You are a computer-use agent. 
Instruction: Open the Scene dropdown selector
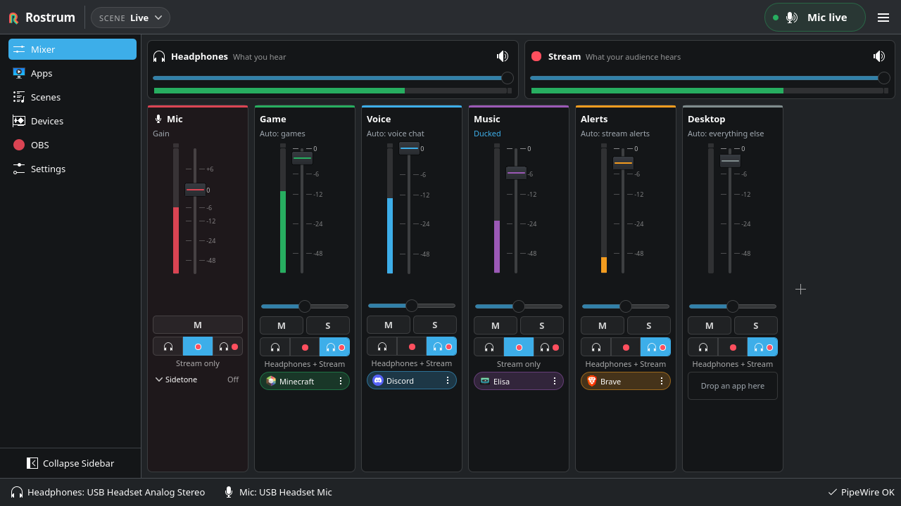(x=130, y=18)
